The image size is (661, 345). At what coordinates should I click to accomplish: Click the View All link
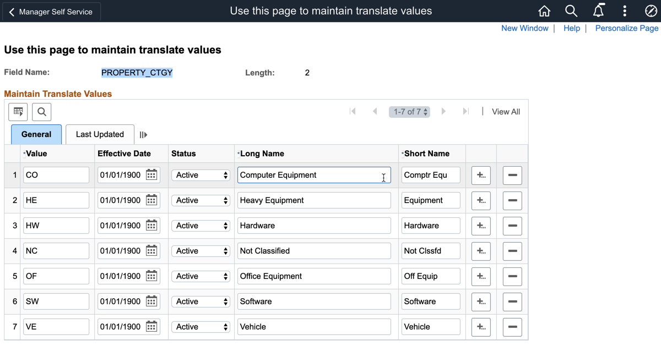(506, 112)
